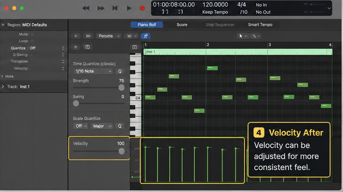The image size is (343, 192).
Task: Click the Strength value 75
Action: tap(121, 81)
